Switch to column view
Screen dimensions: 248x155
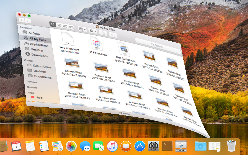click(65, 26)
